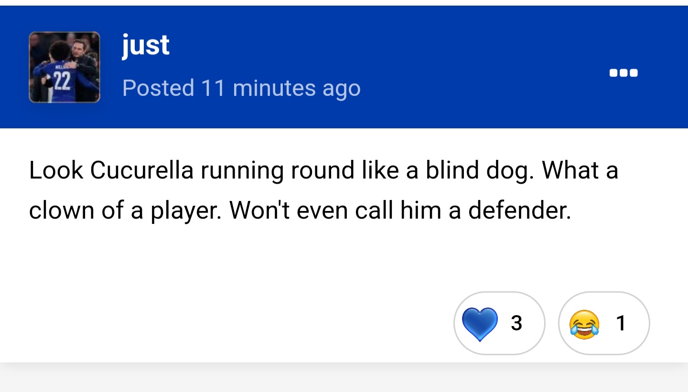Click the grey strip beneath the post card
This screenshot has width=688, height=392.
(344, 378)
